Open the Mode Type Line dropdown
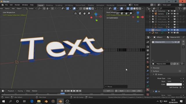 [x=174, y=78]
